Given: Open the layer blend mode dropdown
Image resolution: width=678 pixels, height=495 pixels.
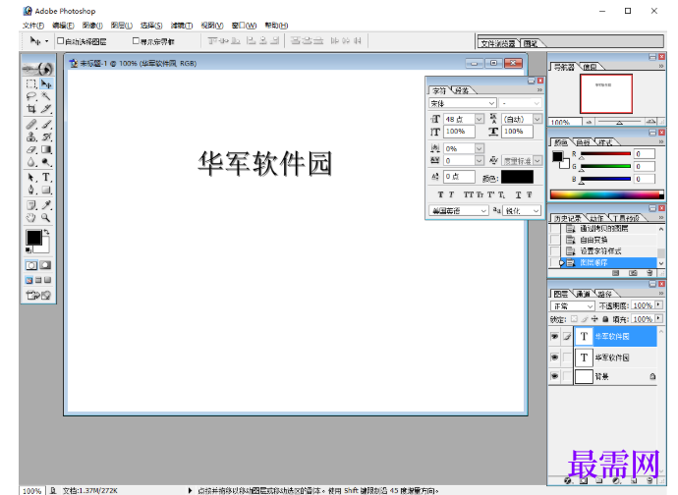Looking at the screenshot, I should (573, 305).
